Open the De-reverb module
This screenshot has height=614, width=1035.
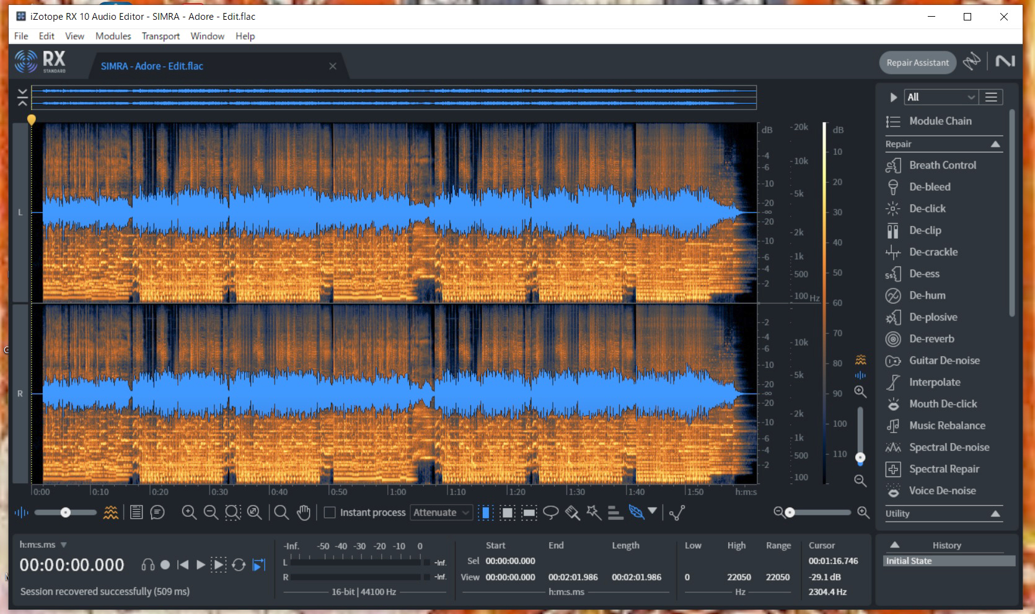[x=931, y=338]
